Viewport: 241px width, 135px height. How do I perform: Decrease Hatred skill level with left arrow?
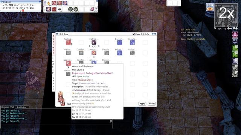coord(90,46)
